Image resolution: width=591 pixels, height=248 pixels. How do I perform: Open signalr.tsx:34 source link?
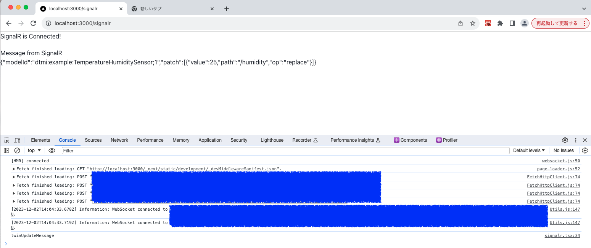point(562,235)
